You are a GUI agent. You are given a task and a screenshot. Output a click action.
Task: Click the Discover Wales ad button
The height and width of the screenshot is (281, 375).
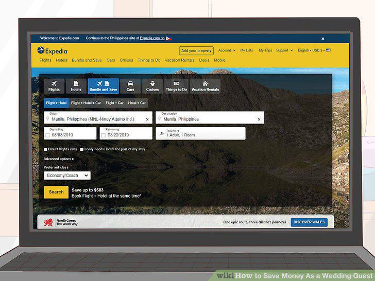click(x=309, y=222)
